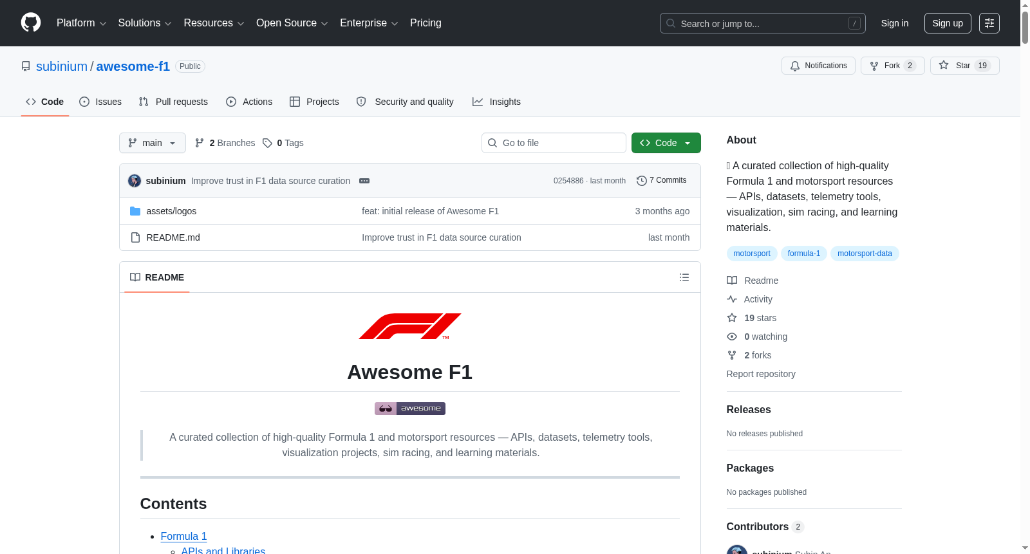Select the formula-1 topic tag
The image size is (1030, 554).
804,254
